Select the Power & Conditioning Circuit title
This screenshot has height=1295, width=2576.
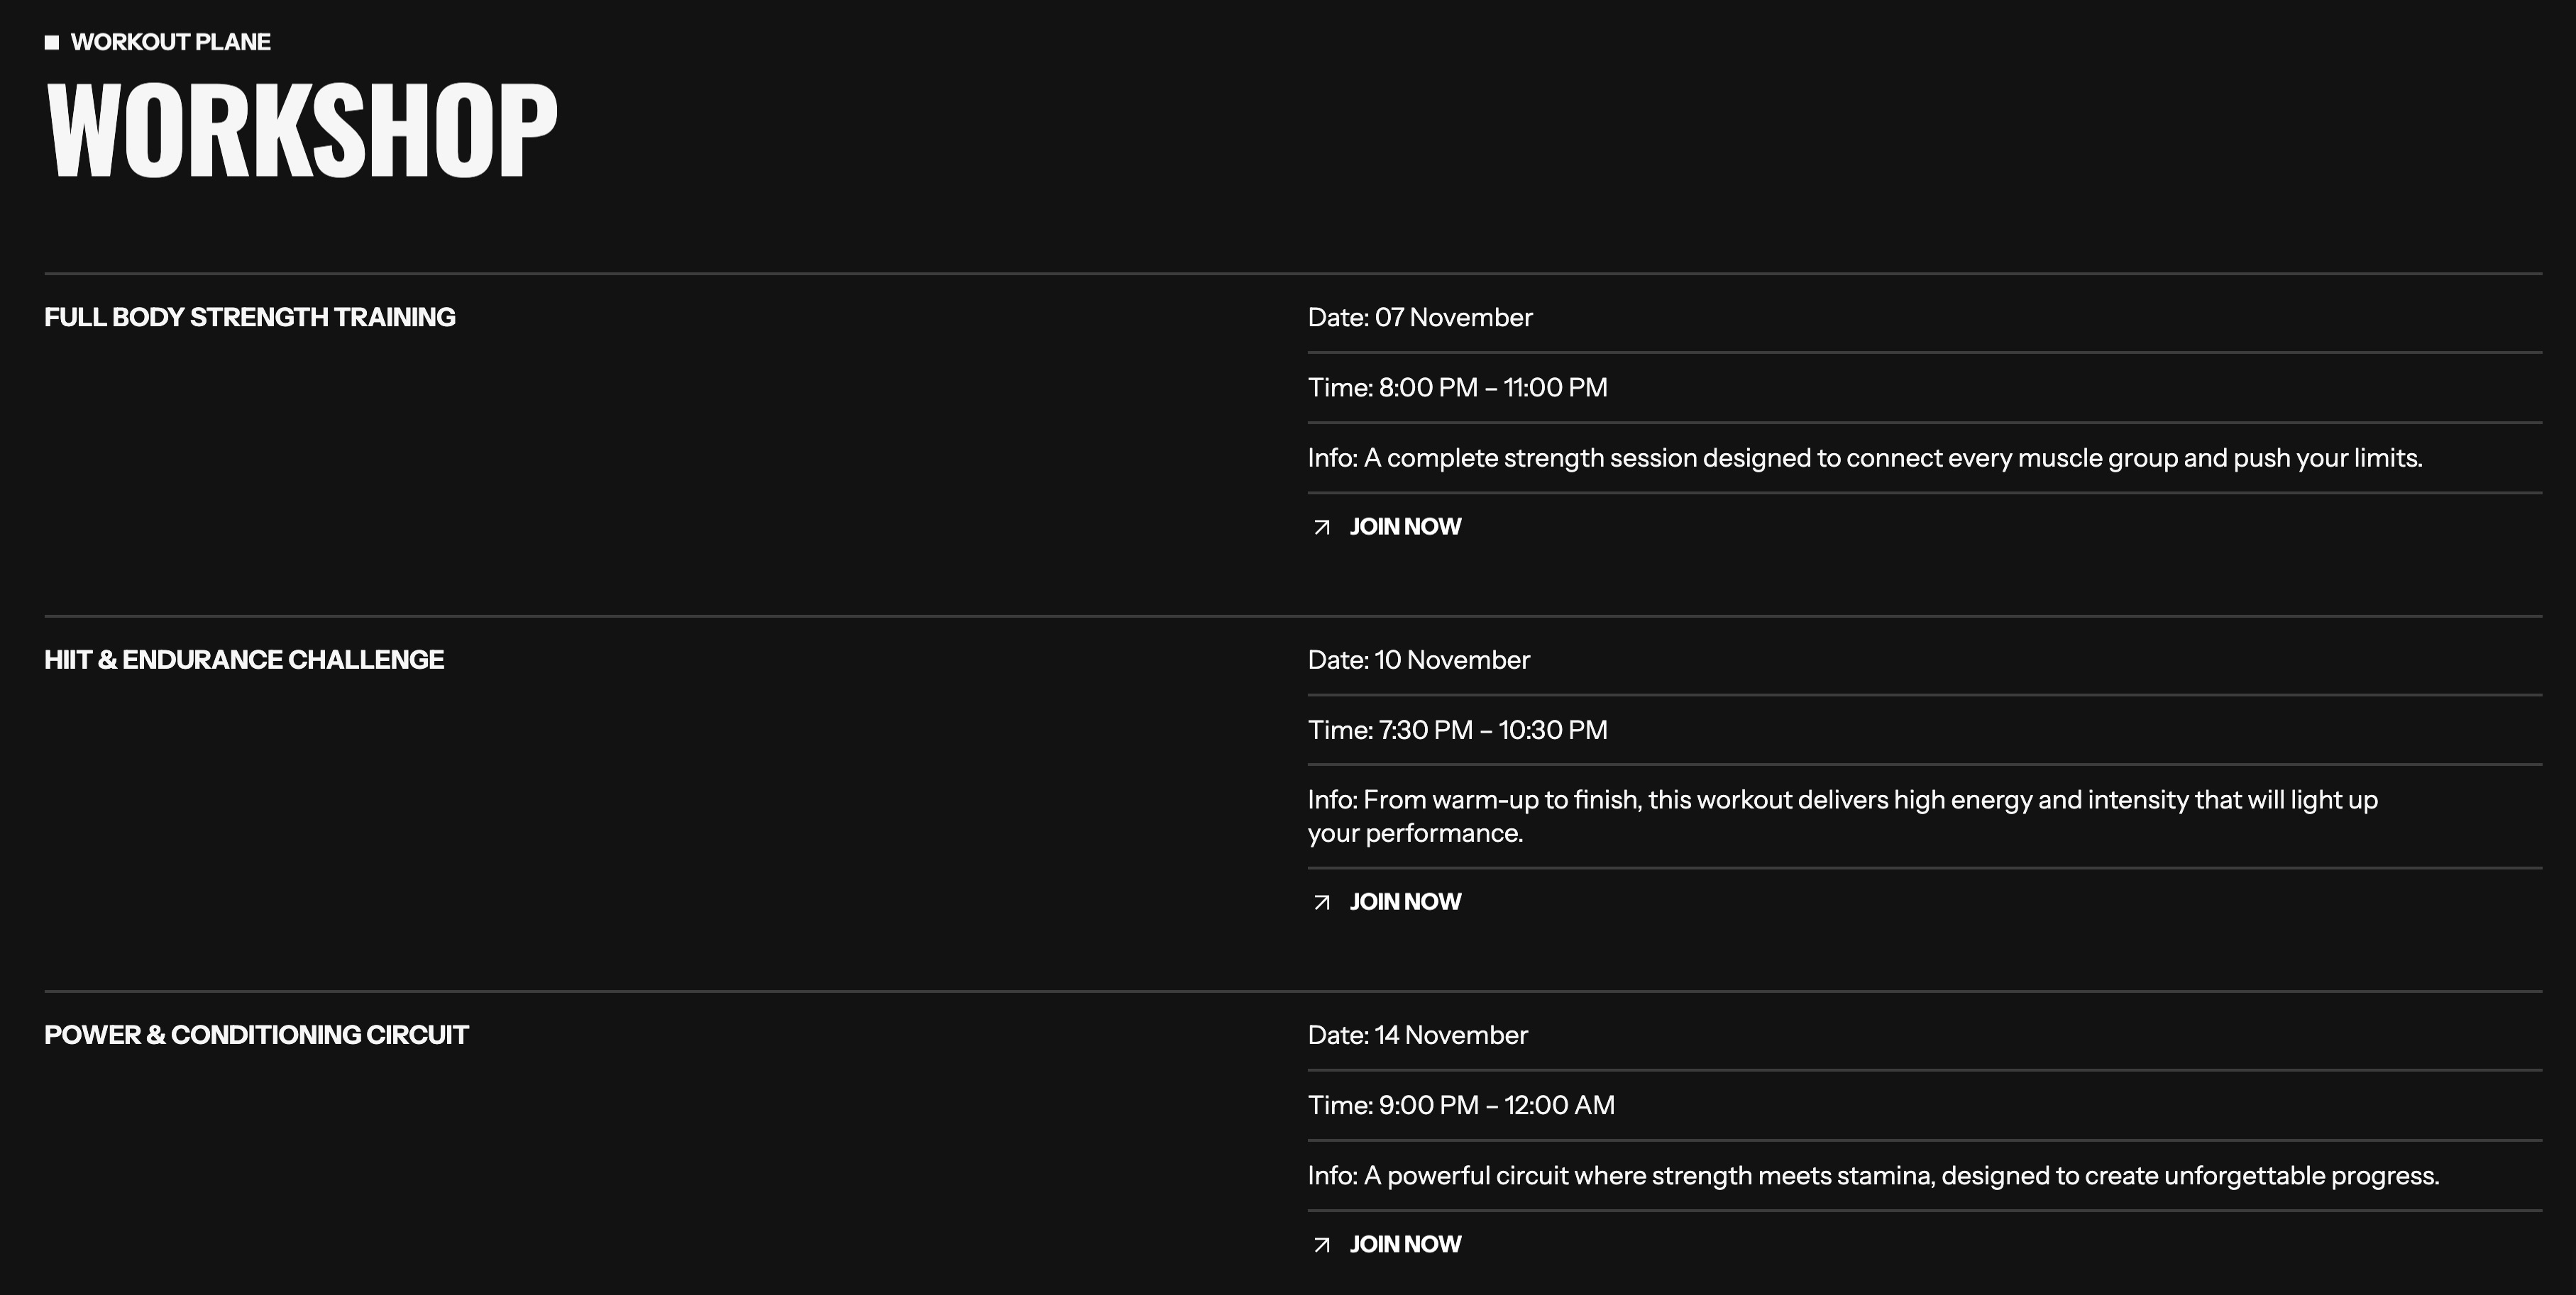click(x=256, y=1034)
